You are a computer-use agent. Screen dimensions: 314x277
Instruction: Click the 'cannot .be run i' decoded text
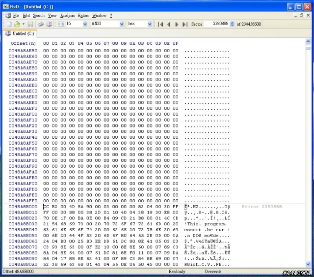coord(207,230)
